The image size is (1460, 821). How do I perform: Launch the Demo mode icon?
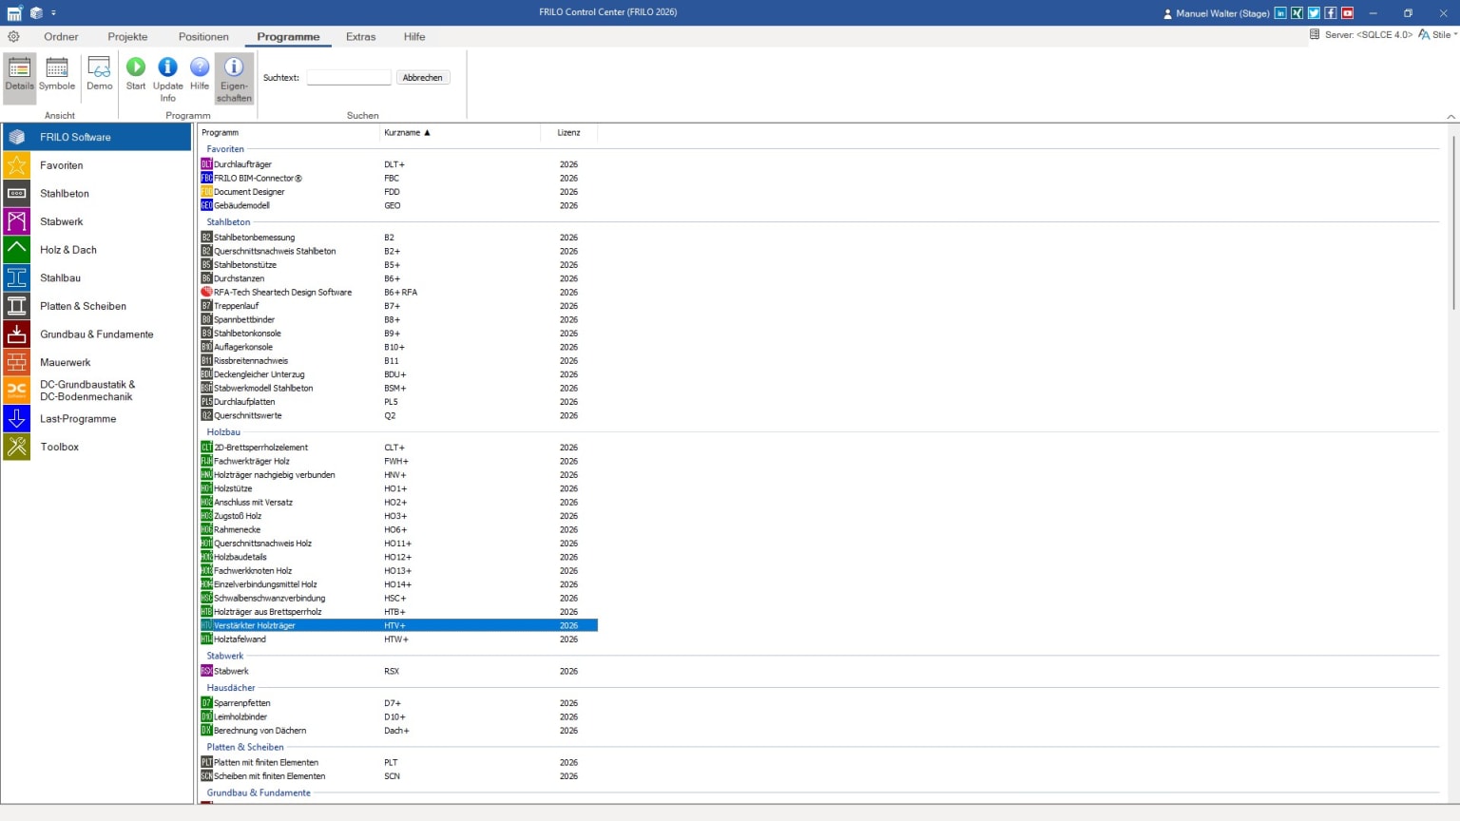click(100, 75)
